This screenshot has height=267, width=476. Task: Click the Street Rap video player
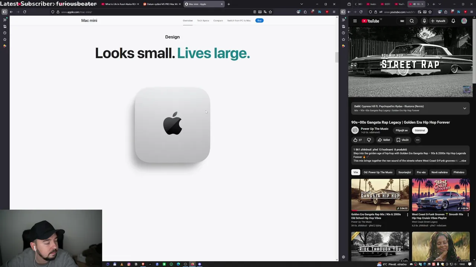(x=410, y=62)
